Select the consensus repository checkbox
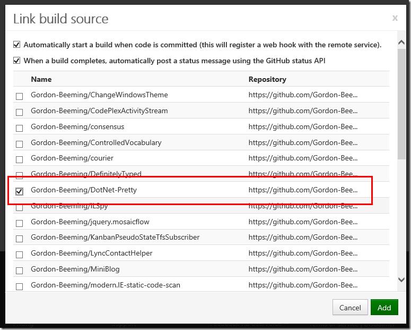This screenshot has height=330, width=411. [19, 128]
